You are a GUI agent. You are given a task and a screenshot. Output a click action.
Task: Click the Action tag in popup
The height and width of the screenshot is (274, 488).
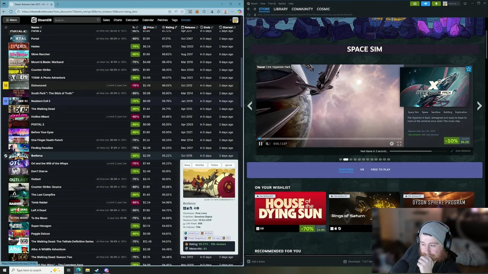207,233
